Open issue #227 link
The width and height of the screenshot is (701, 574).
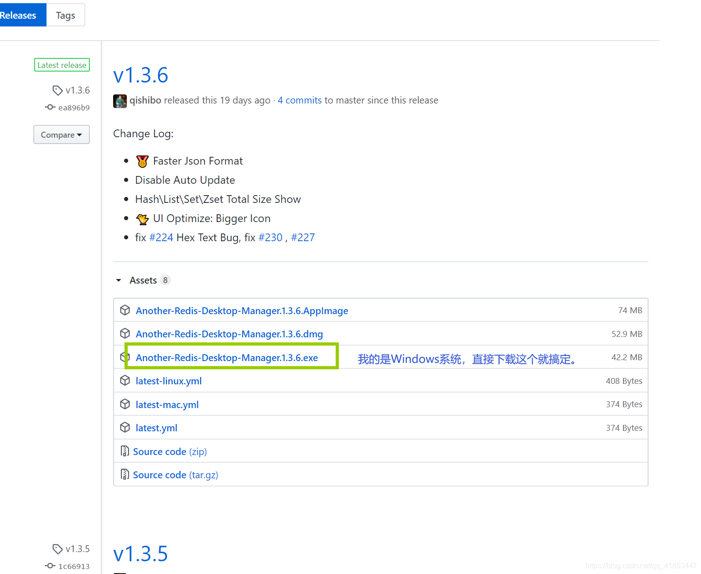(x=303, y=238)
